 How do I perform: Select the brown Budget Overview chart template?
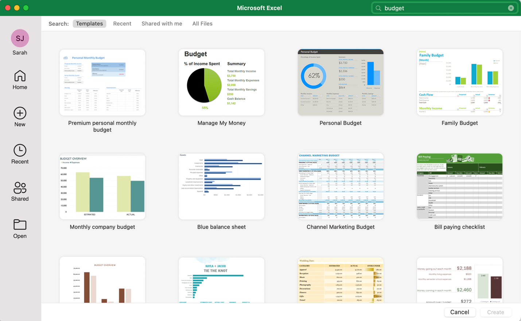[102, 280]
